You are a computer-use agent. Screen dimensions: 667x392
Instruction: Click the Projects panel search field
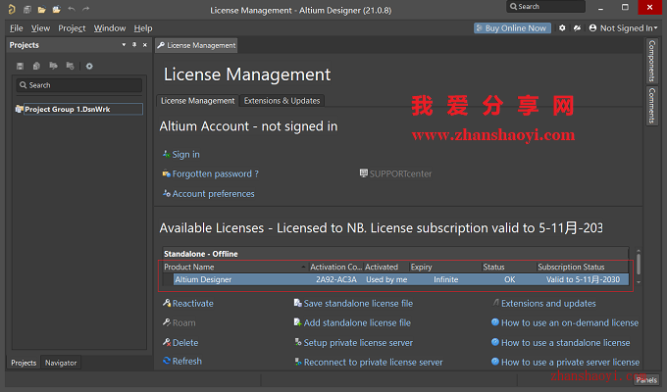79,85
